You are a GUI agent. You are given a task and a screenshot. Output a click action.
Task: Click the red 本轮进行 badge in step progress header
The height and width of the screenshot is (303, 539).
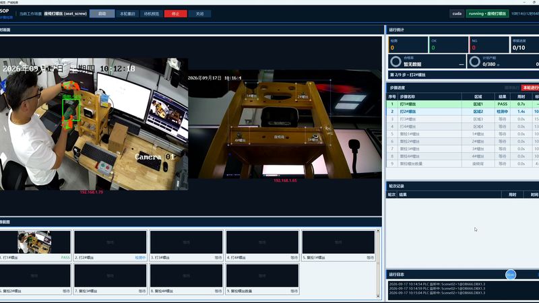tap(530, 88)
